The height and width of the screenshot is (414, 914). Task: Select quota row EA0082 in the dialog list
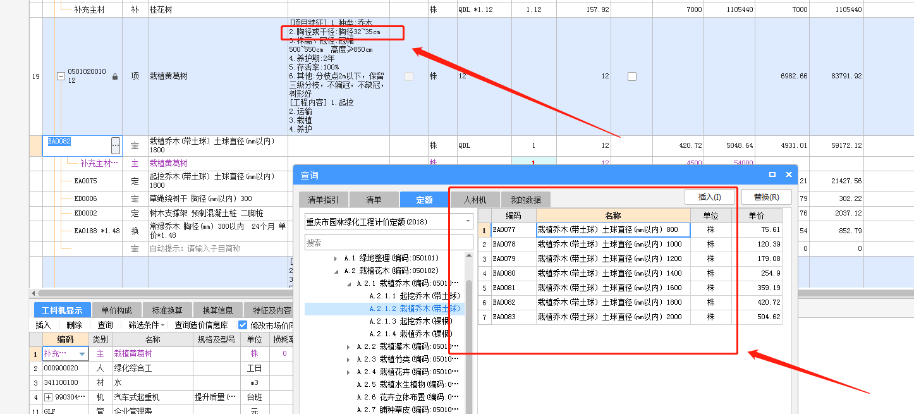click(630, 303)
